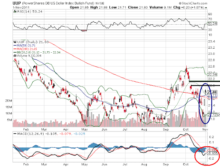Click the volume bars icon in the legend

click(x=15, y=56)
